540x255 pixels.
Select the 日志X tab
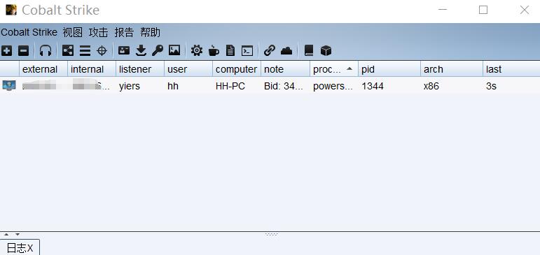click(x=20, y=248)
